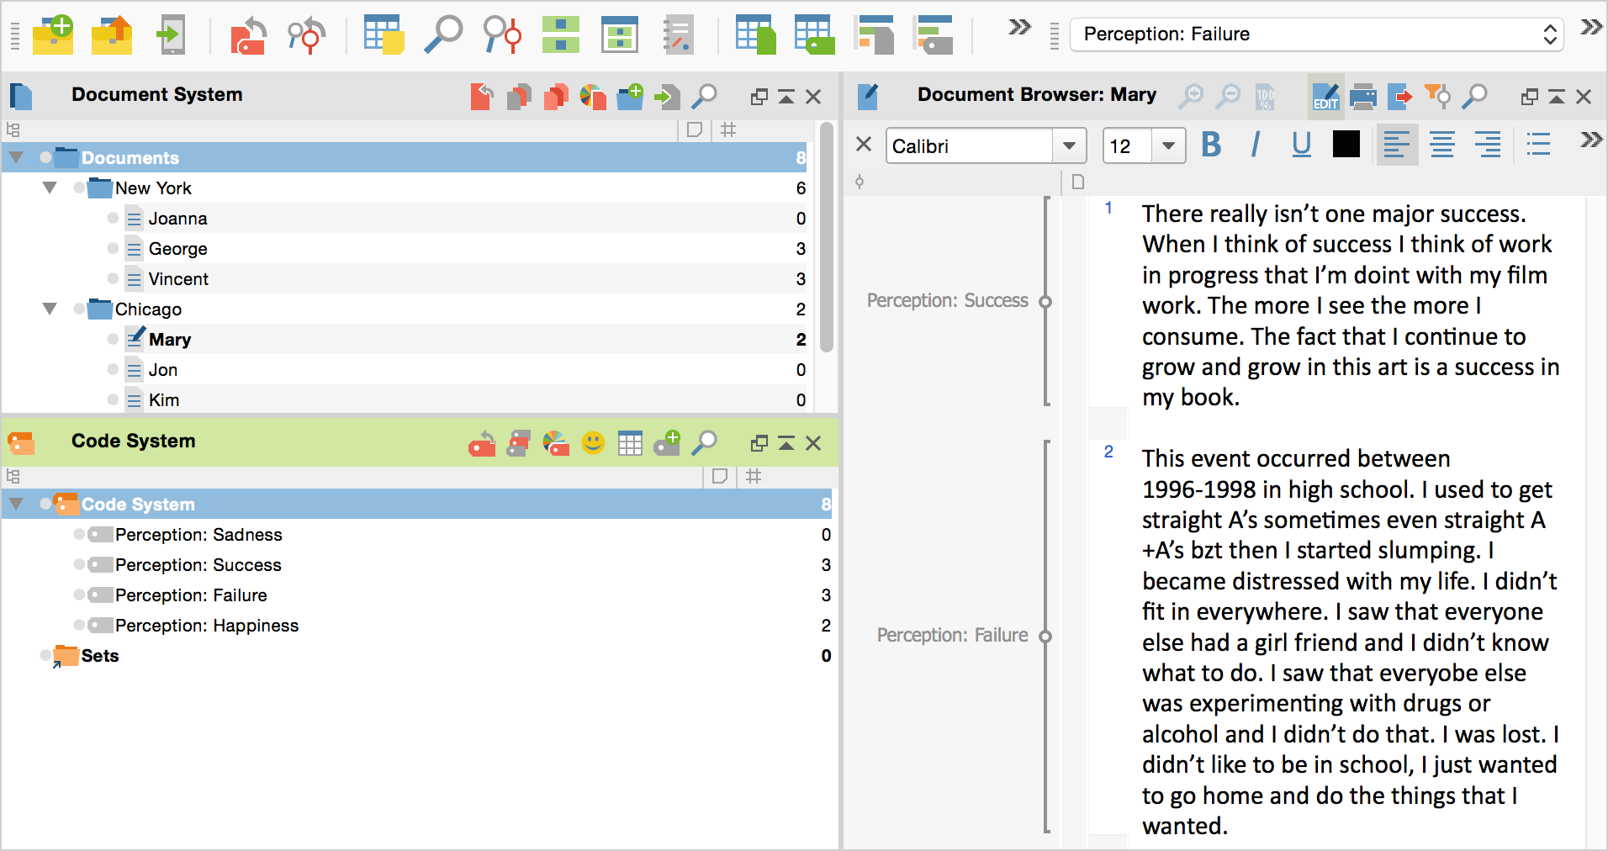Toggle Edit Mode in Document Browser
The height and width of the screenshot is (851, 1608).
click(1325, 97)
